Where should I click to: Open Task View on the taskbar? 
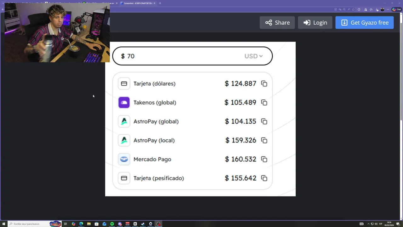point(65,224)
